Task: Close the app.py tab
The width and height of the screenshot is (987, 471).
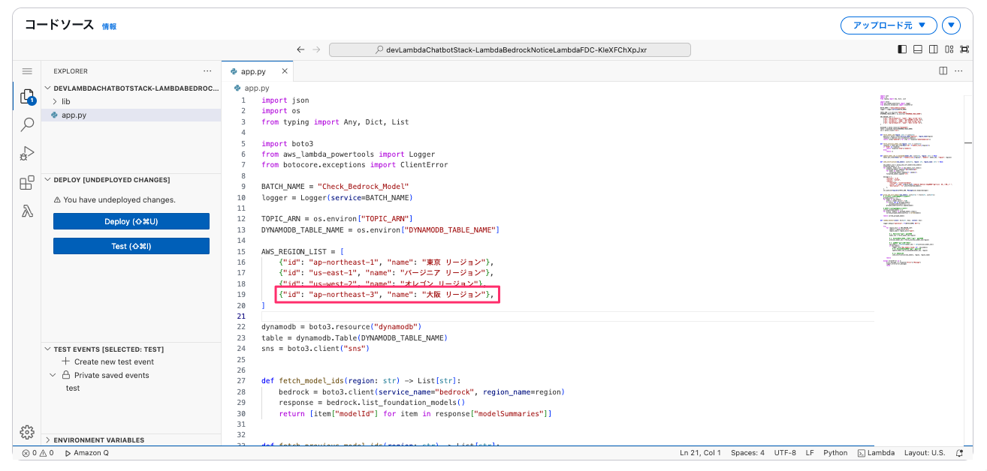Action: (285, 71)
